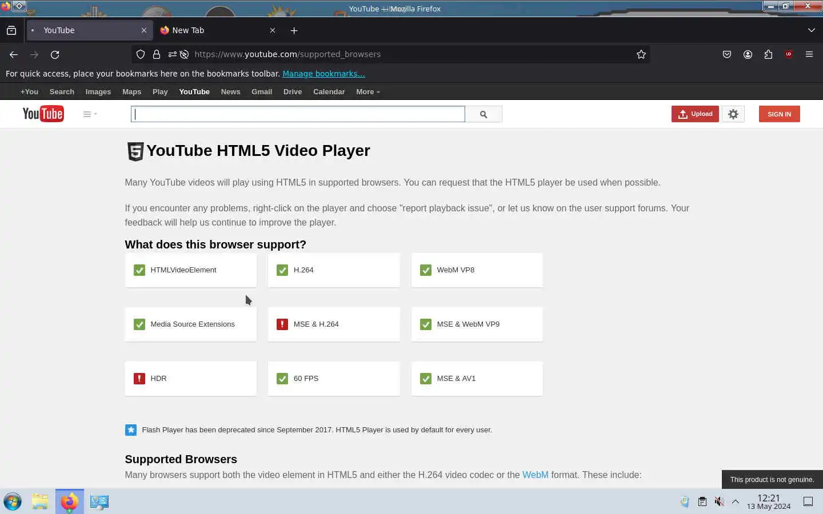This screenshot has width=823, height=514.
Task: Focus the YouTube search input
Action: pos(298,114)
